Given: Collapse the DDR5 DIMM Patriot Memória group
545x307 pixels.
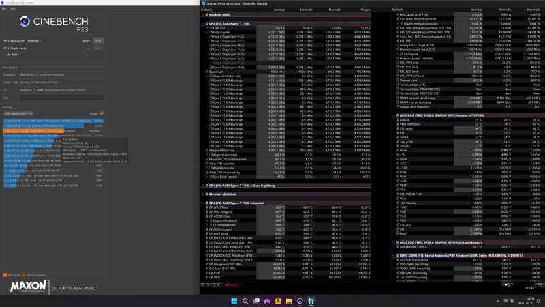Looking at the screenshot, I should [394, 255].
